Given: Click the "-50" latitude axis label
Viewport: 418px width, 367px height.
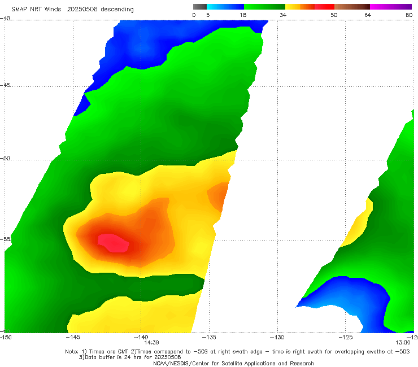Looking at the screenshot, I should tap(5, 158).
